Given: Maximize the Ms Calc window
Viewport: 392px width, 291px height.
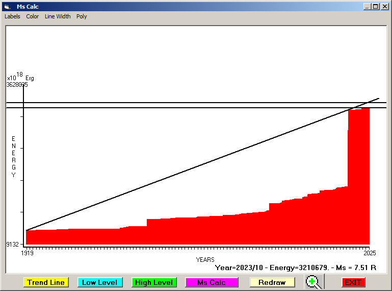Looking at the screenshot, I should click(x=376, y=7).
